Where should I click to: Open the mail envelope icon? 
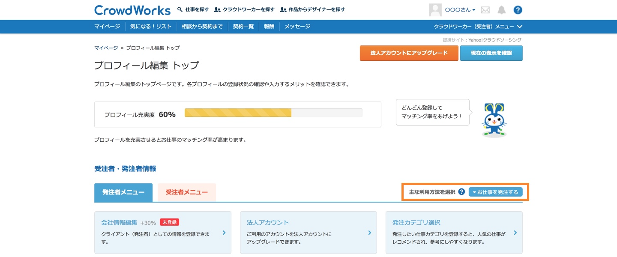click(485, 10)
